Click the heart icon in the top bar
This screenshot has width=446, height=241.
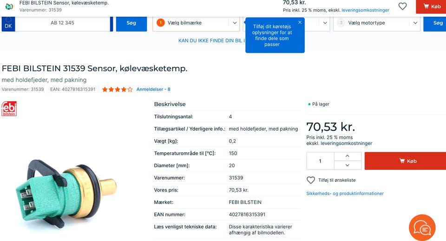[x=402, y=7]
